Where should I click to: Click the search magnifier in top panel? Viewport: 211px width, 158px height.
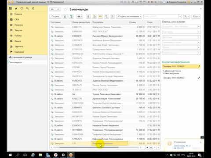point(28,8)
